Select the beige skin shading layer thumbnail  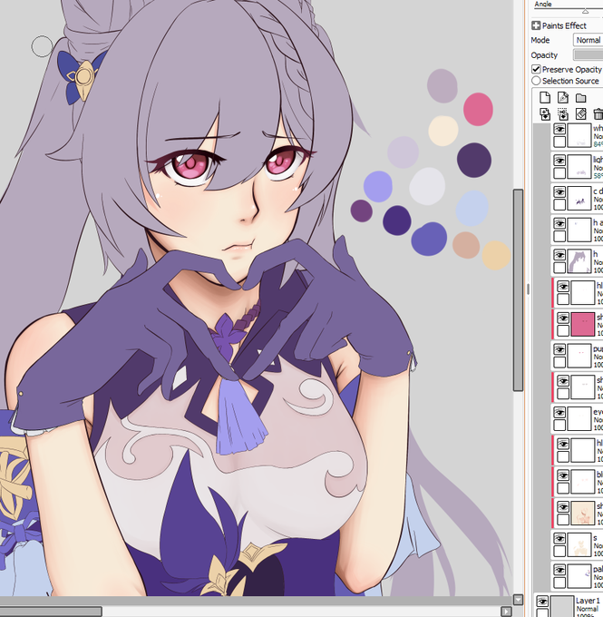582,514
